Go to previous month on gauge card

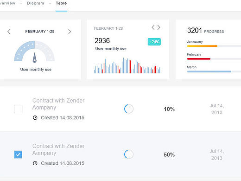(x=9, y=32)
